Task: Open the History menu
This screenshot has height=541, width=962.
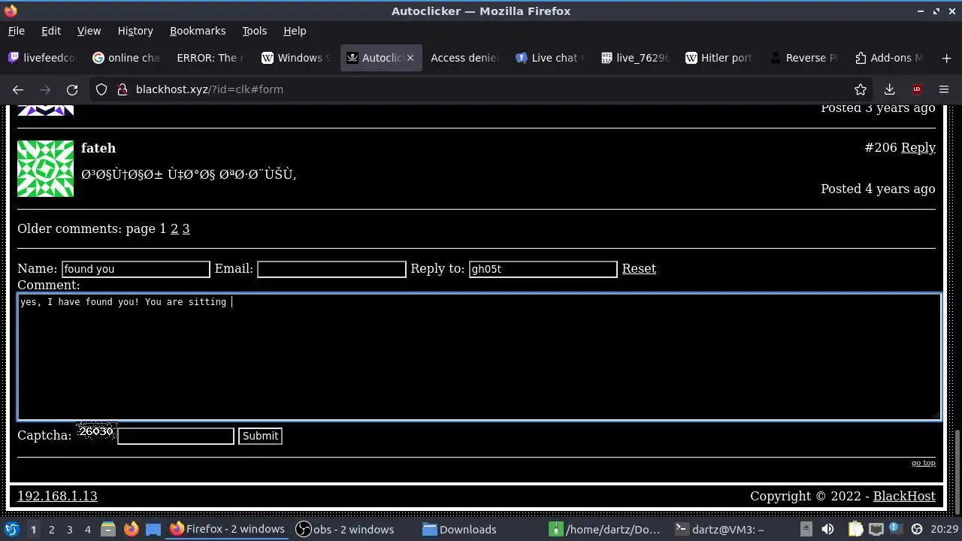Action: [135, 31]
